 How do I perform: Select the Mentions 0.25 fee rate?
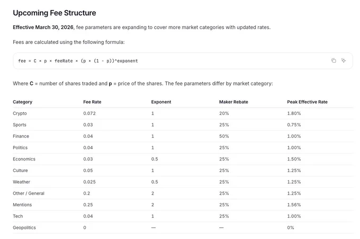point(88,205)
